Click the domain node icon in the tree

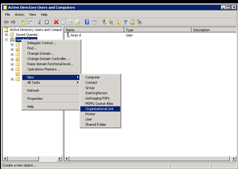click(12, 40)
